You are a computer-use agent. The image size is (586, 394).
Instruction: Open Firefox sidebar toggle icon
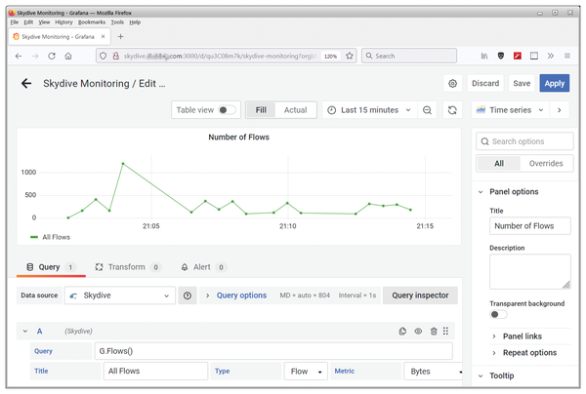(534, 56)
